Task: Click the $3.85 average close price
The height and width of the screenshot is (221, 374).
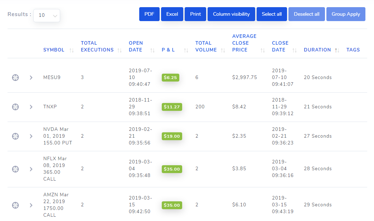Action: pyautogui.click(x=239, y=169)
